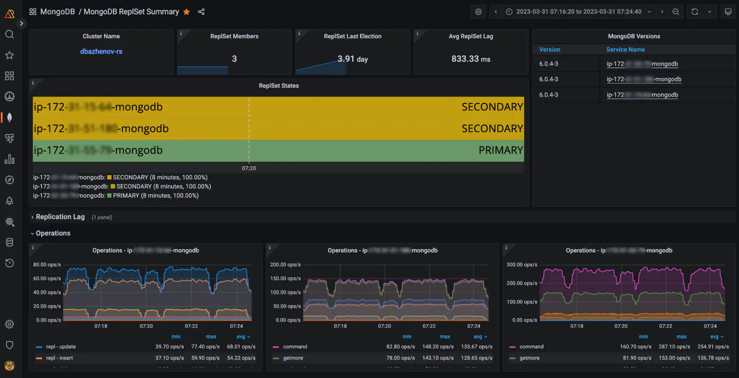
Task: Select the MongoDB leaf sidebar icon
Action: click(9, 117)
